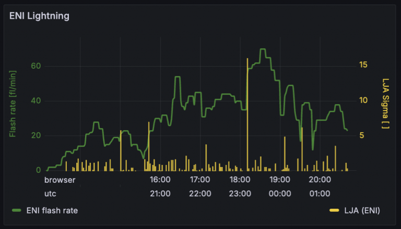Click the 20 tick on flash rate axis
The image size is (401, 229).
click(x=36, y=135)
